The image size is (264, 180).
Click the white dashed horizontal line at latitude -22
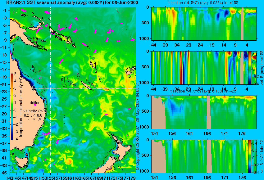tap(84, 88)
